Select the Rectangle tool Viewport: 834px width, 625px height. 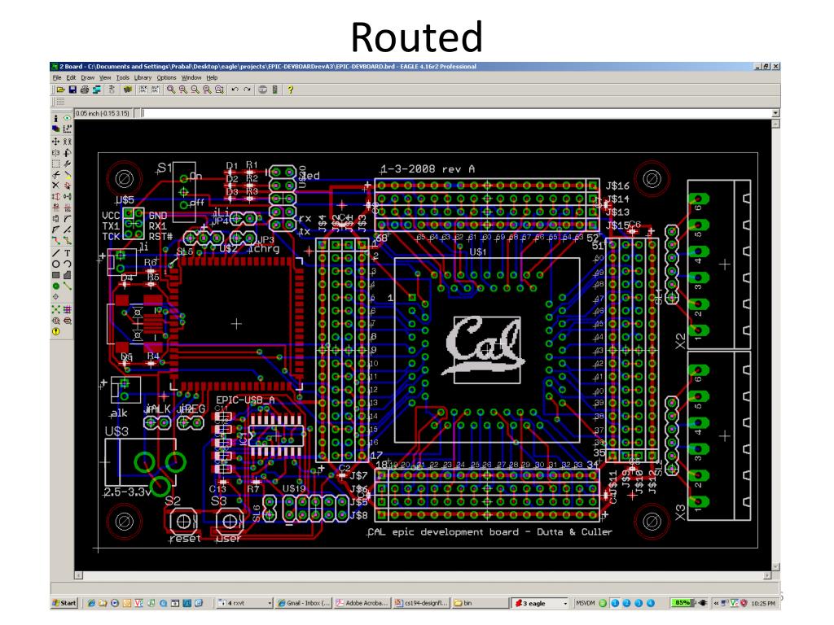click(55, 275)
